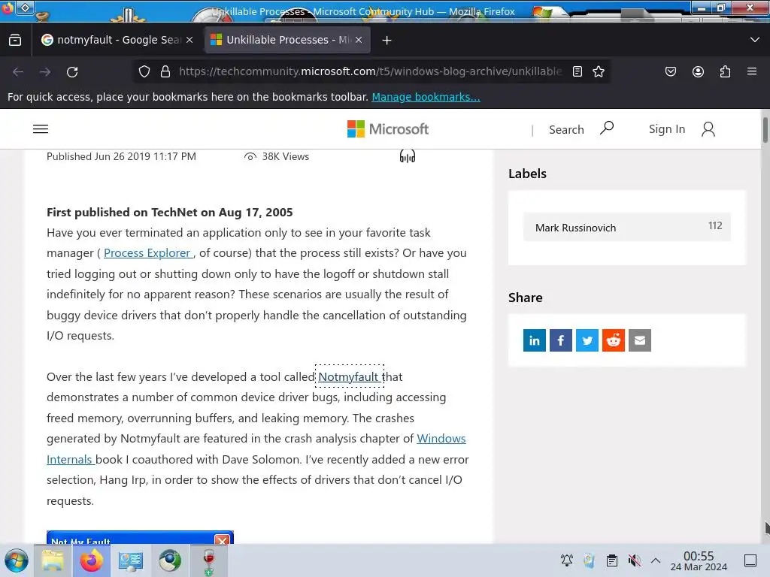The image size is (770, 577).
Task: Select the Mark Russinovich label
Action: click(x=626, y=227)
